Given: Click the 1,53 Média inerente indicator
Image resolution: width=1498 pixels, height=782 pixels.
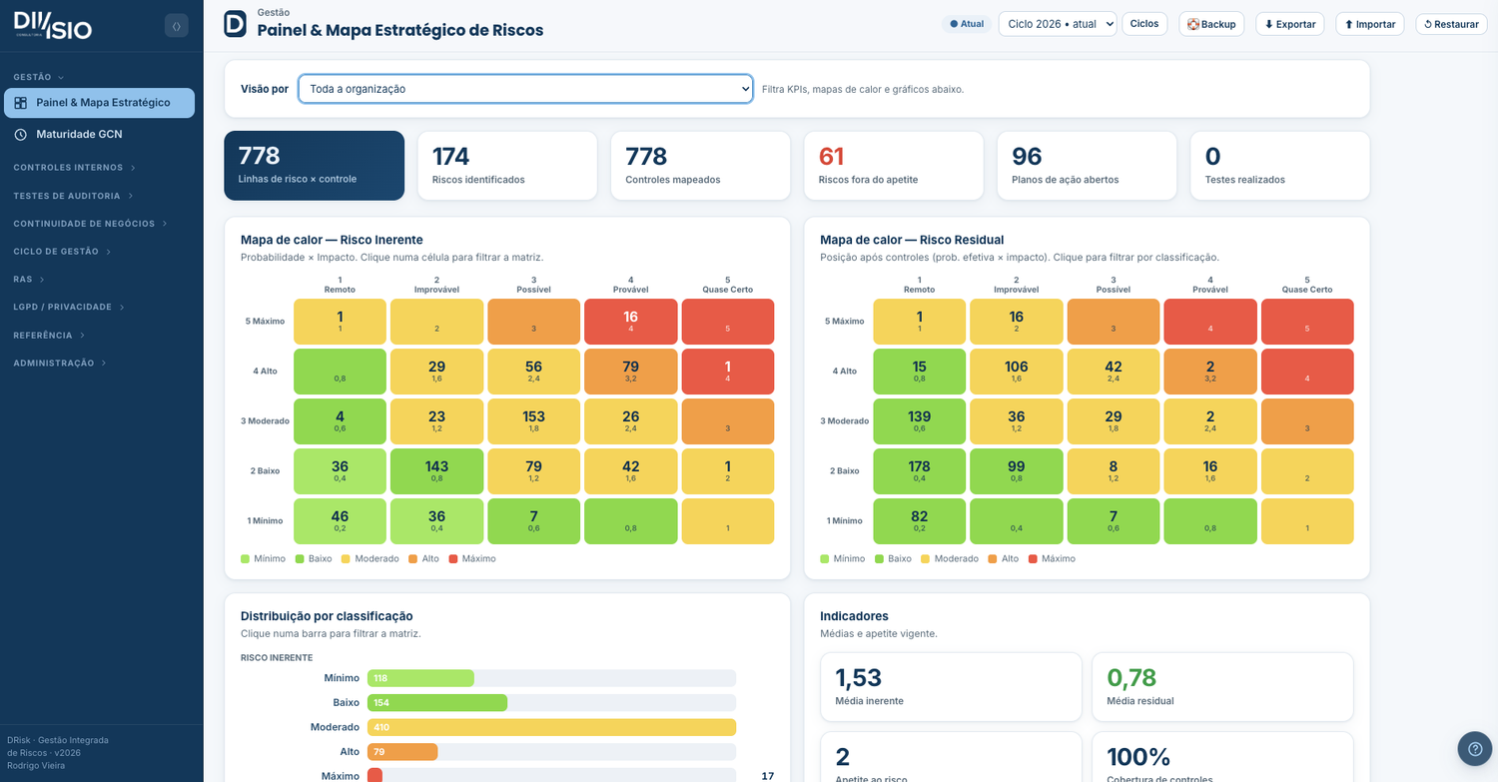Looking at the screenshot, I should point(951,687).
